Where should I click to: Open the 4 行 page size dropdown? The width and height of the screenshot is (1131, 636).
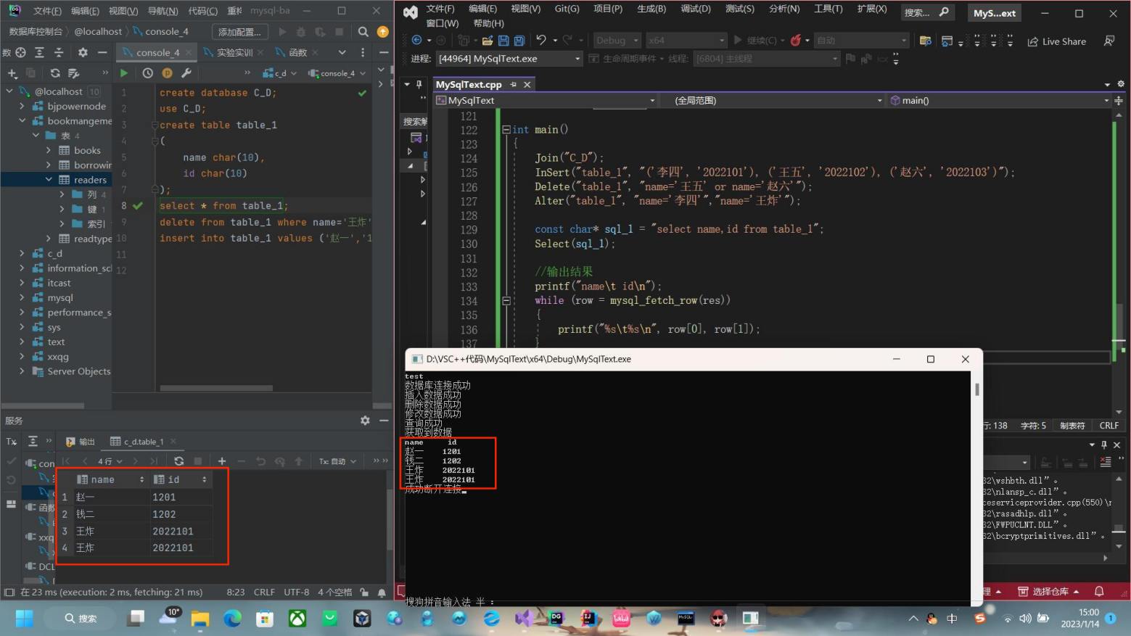[110, 461]
